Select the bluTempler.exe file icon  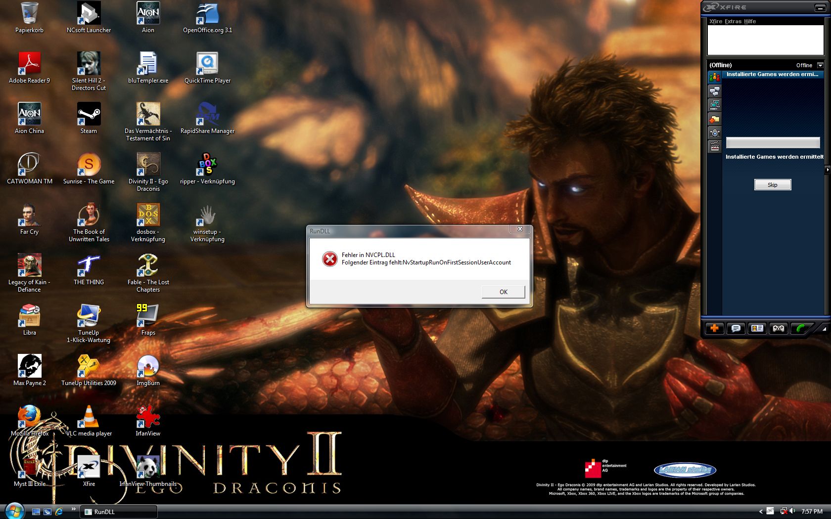point(148,68)
